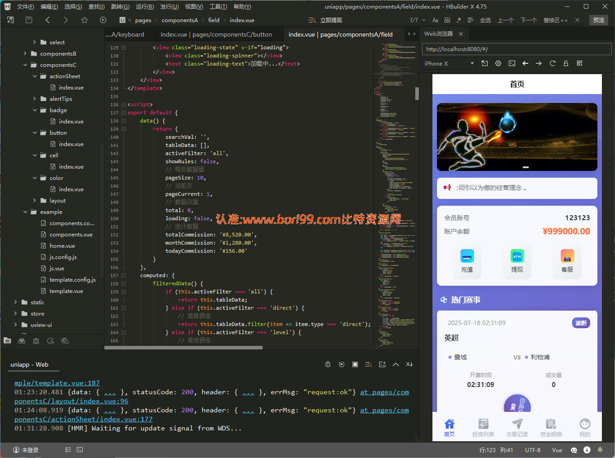Image resolution: width=615 pixels, height=458 pixels.
Task: Click the new file icon in main toolbar
Action: tap(10, 20)
